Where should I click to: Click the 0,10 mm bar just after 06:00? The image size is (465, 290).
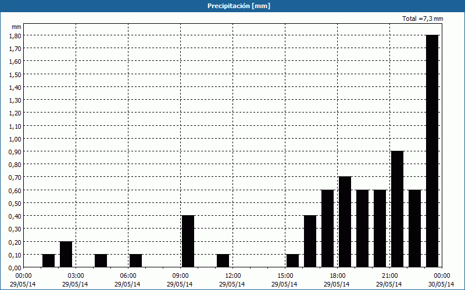(135, 260)
